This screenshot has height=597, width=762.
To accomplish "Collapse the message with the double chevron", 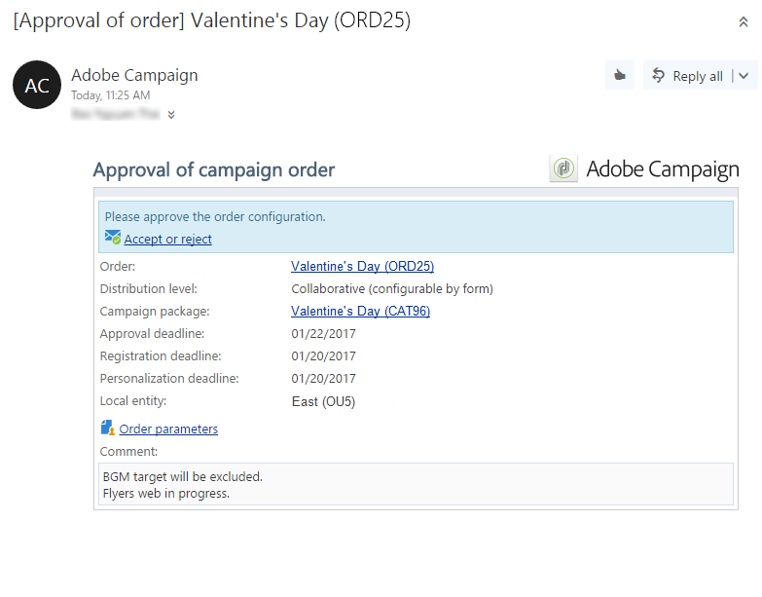I will [x=744, y=22].
